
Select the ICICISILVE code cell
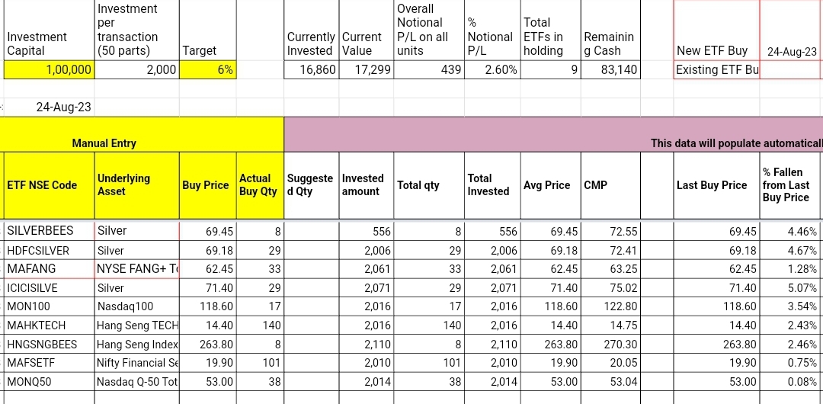(50, 288)
